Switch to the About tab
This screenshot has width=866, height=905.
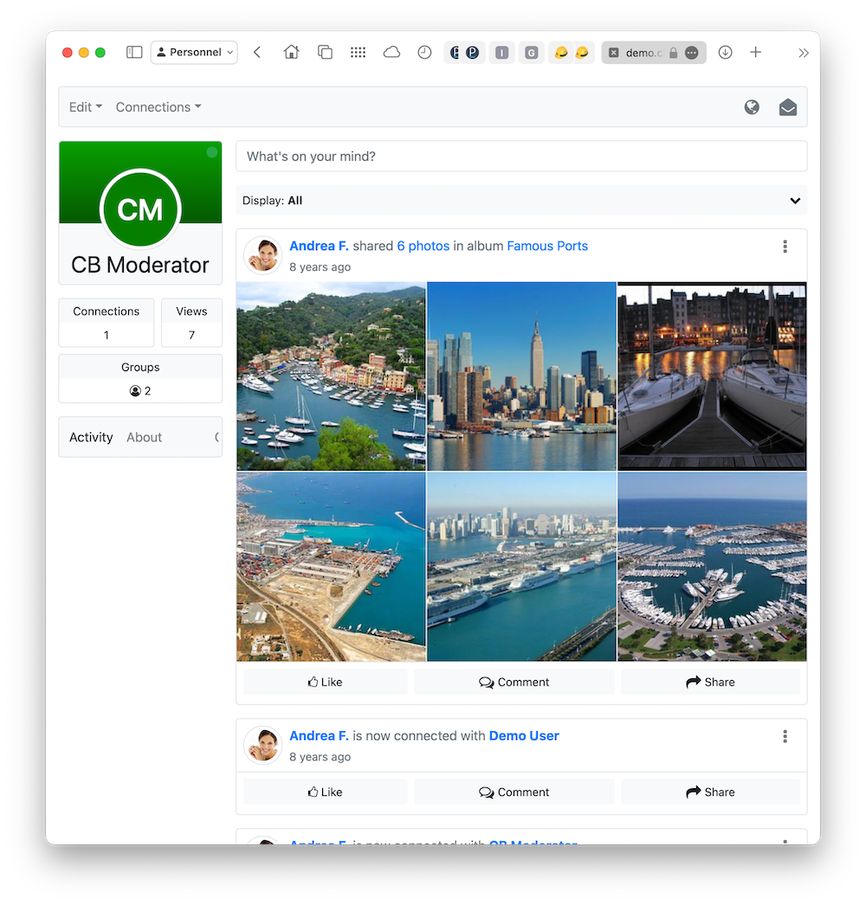[x=144, y=437]
